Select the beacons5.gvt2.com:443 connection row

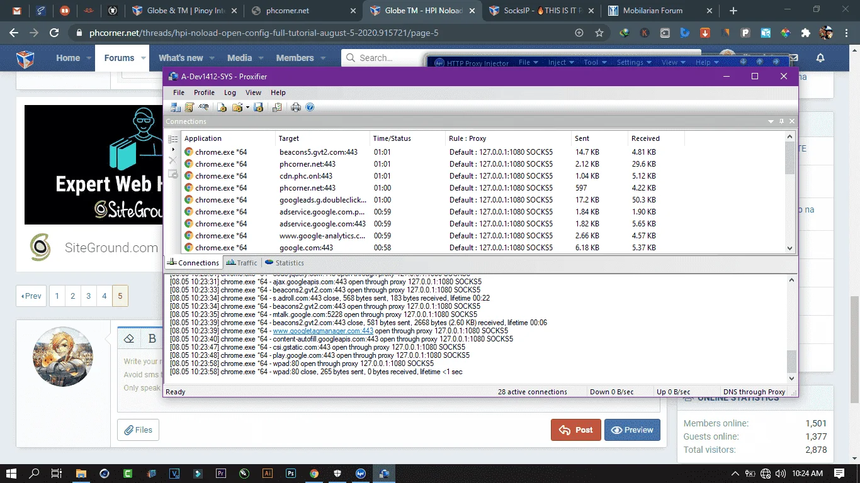[x=483, y=152]
